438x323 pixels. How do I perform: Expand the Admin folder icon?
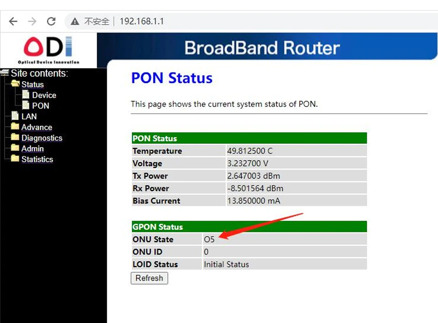(x=15, y=148)
